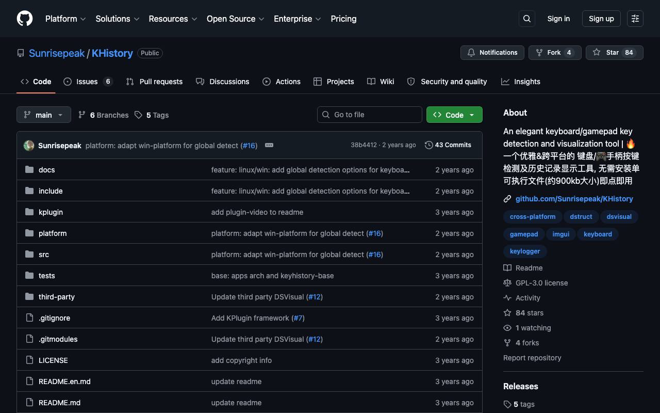Click the tag icon beside 5 tags in Releases
The width and height of the screenshot is (660, 413).
point(507,404)
